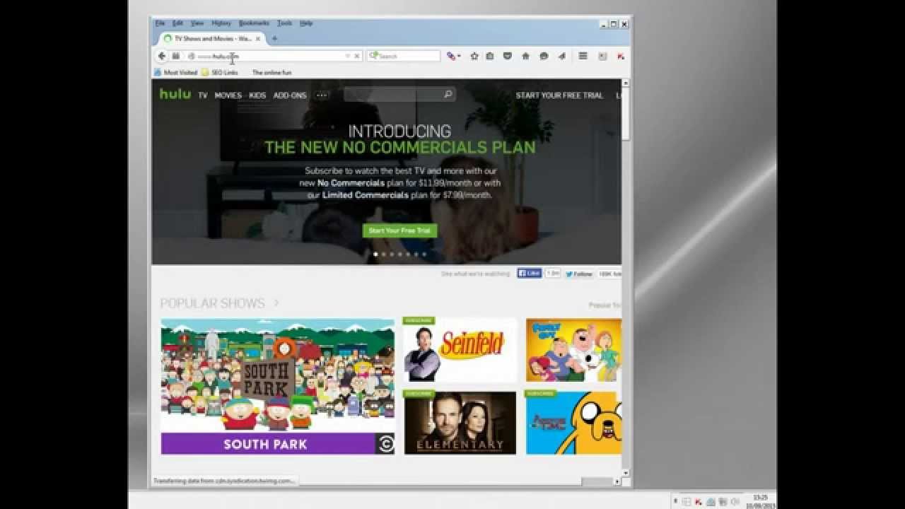Click the speaker volume tray icon
The width and height of the screenshot is (905, 509).
(x=735, y=501)
